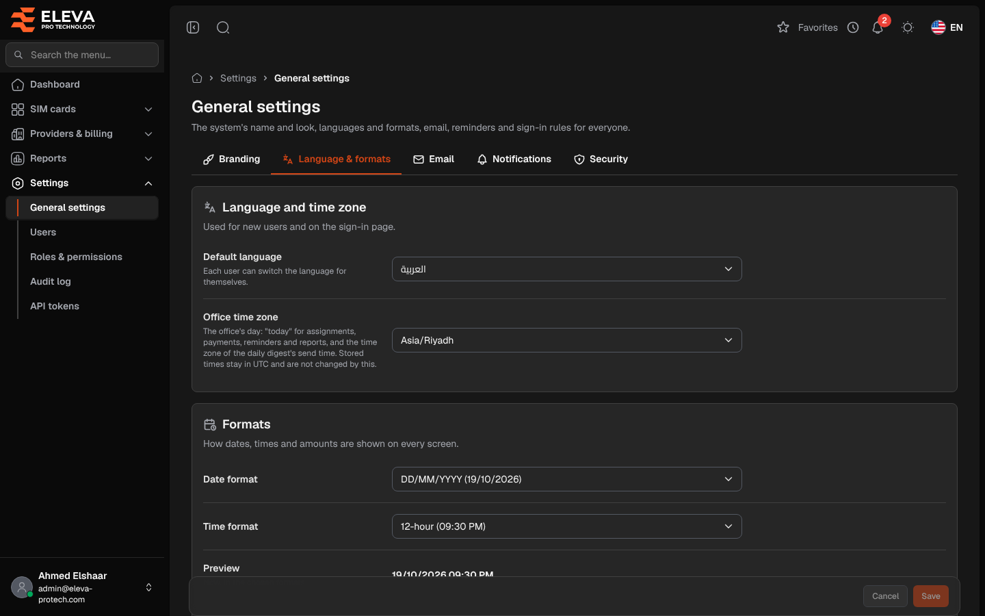Open notifications bell with badge
This screenshot has height=616, width=985.
pos(878,27)
